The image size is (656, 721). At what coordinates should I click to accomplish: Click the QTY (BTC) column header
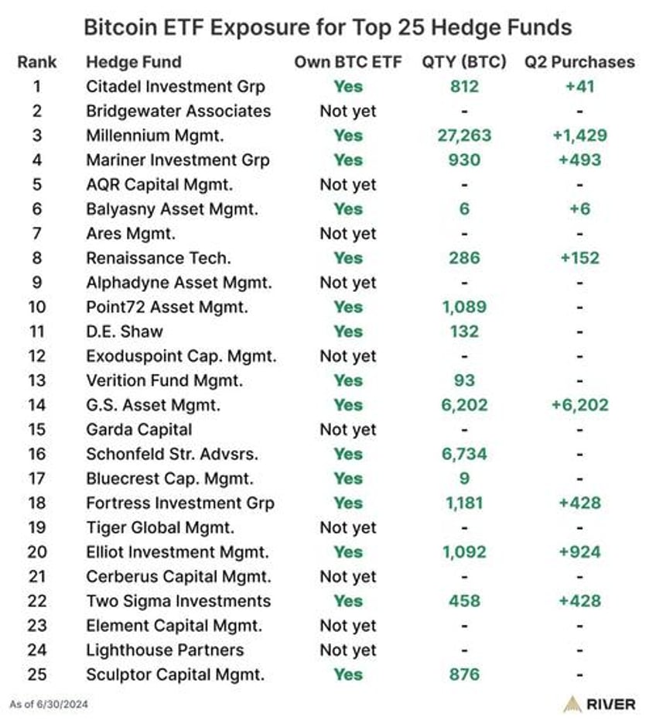(464, 62)
